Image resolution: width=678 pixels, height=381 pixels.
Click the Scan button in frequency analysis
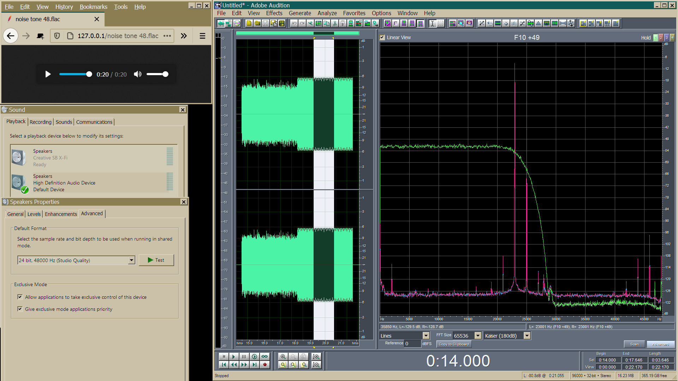click(x=634, y=344)
